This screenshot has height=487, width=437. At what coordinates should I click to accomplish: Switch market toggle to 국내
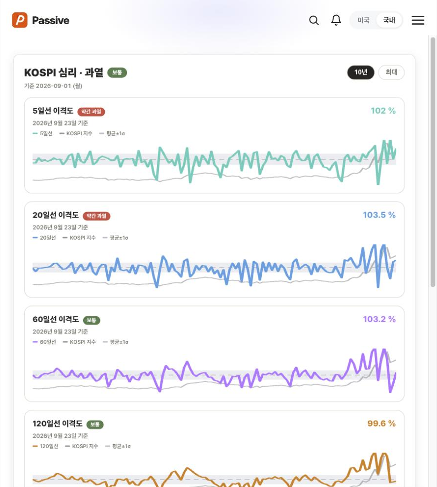[389, 20]
